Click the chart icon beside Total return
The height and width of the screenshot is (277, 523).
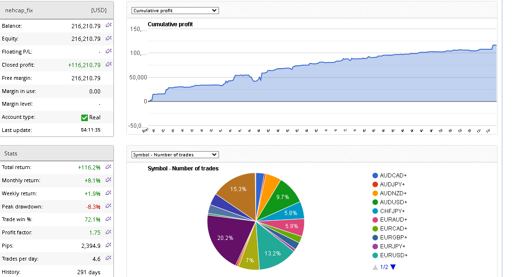[x=109, y=167]
